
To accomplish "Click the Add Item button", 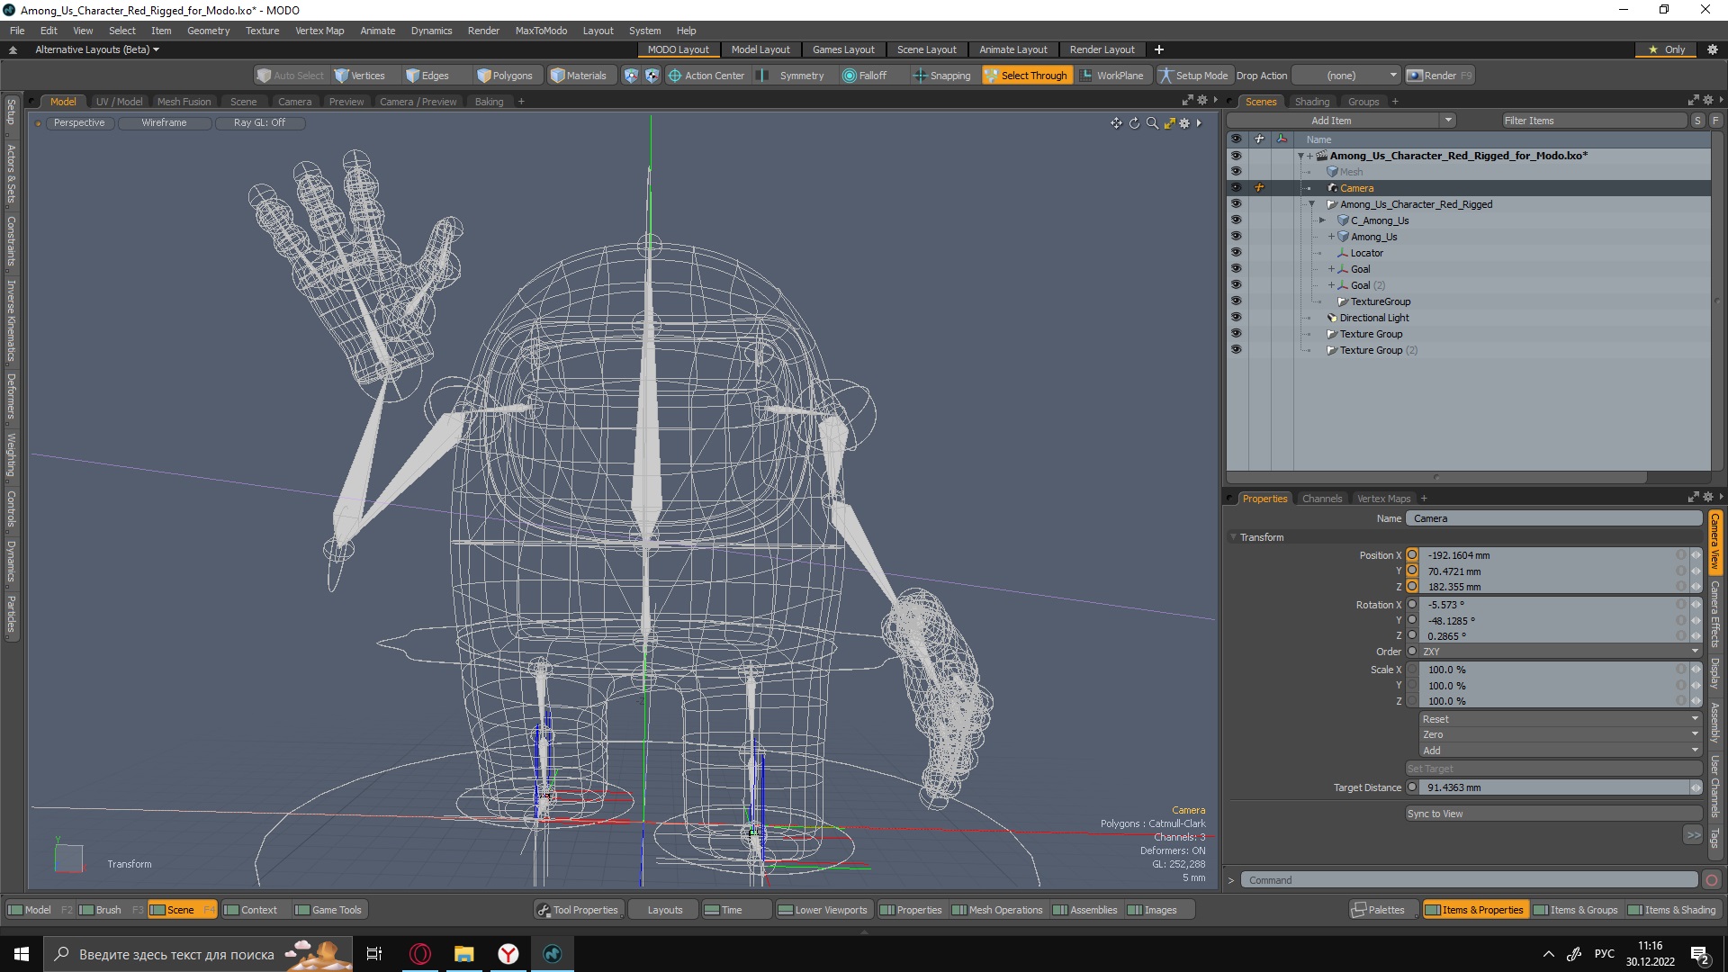I will click(1331, 121).
